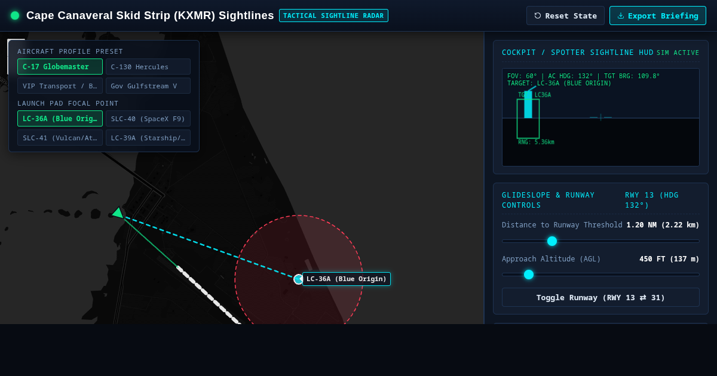Click the green aircraft triangle marker
717x376 pixels.
click(118, 212)
